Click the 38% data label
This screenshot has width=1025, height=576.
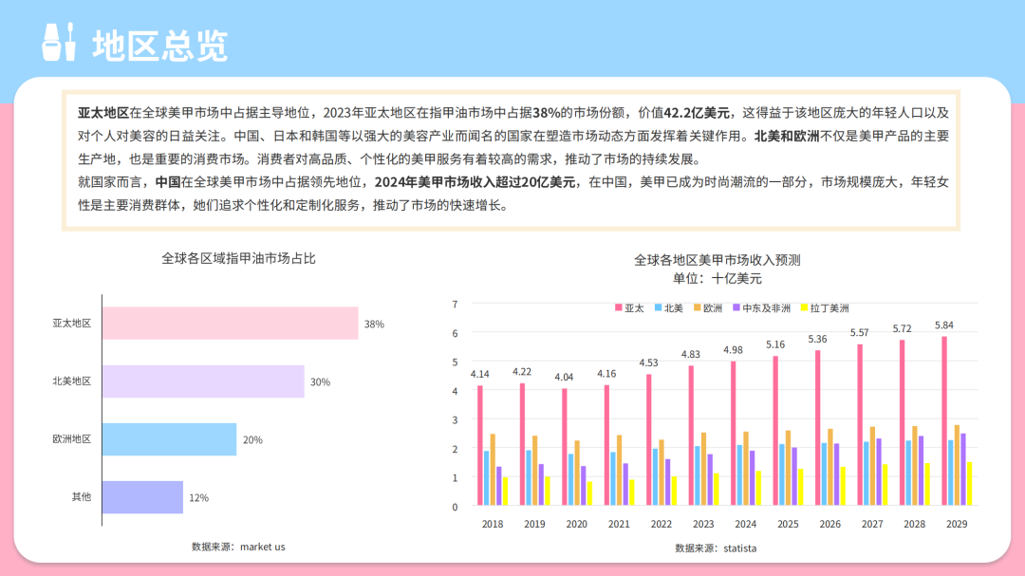coord(374,325)
